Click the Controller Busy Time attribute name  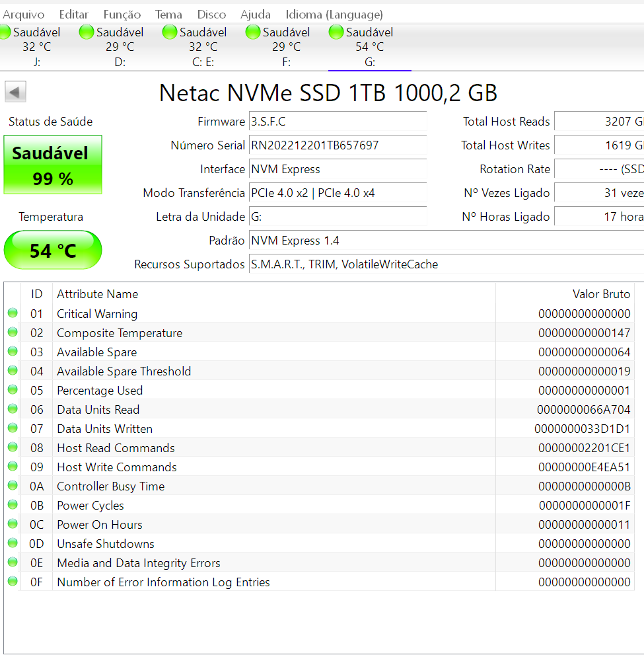pos(110,486)
